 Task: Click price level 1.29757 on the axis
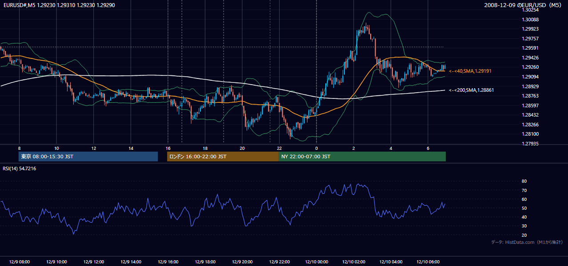pos(530,39)
